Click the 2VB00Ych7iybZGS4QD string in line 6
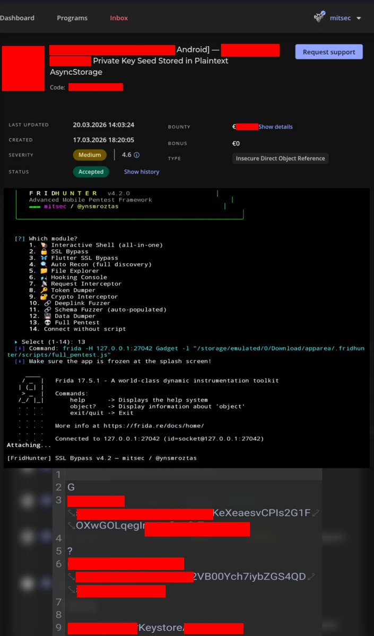Image resolution: width=374 pixels, height=636 pixels. [x=249, y=577]
